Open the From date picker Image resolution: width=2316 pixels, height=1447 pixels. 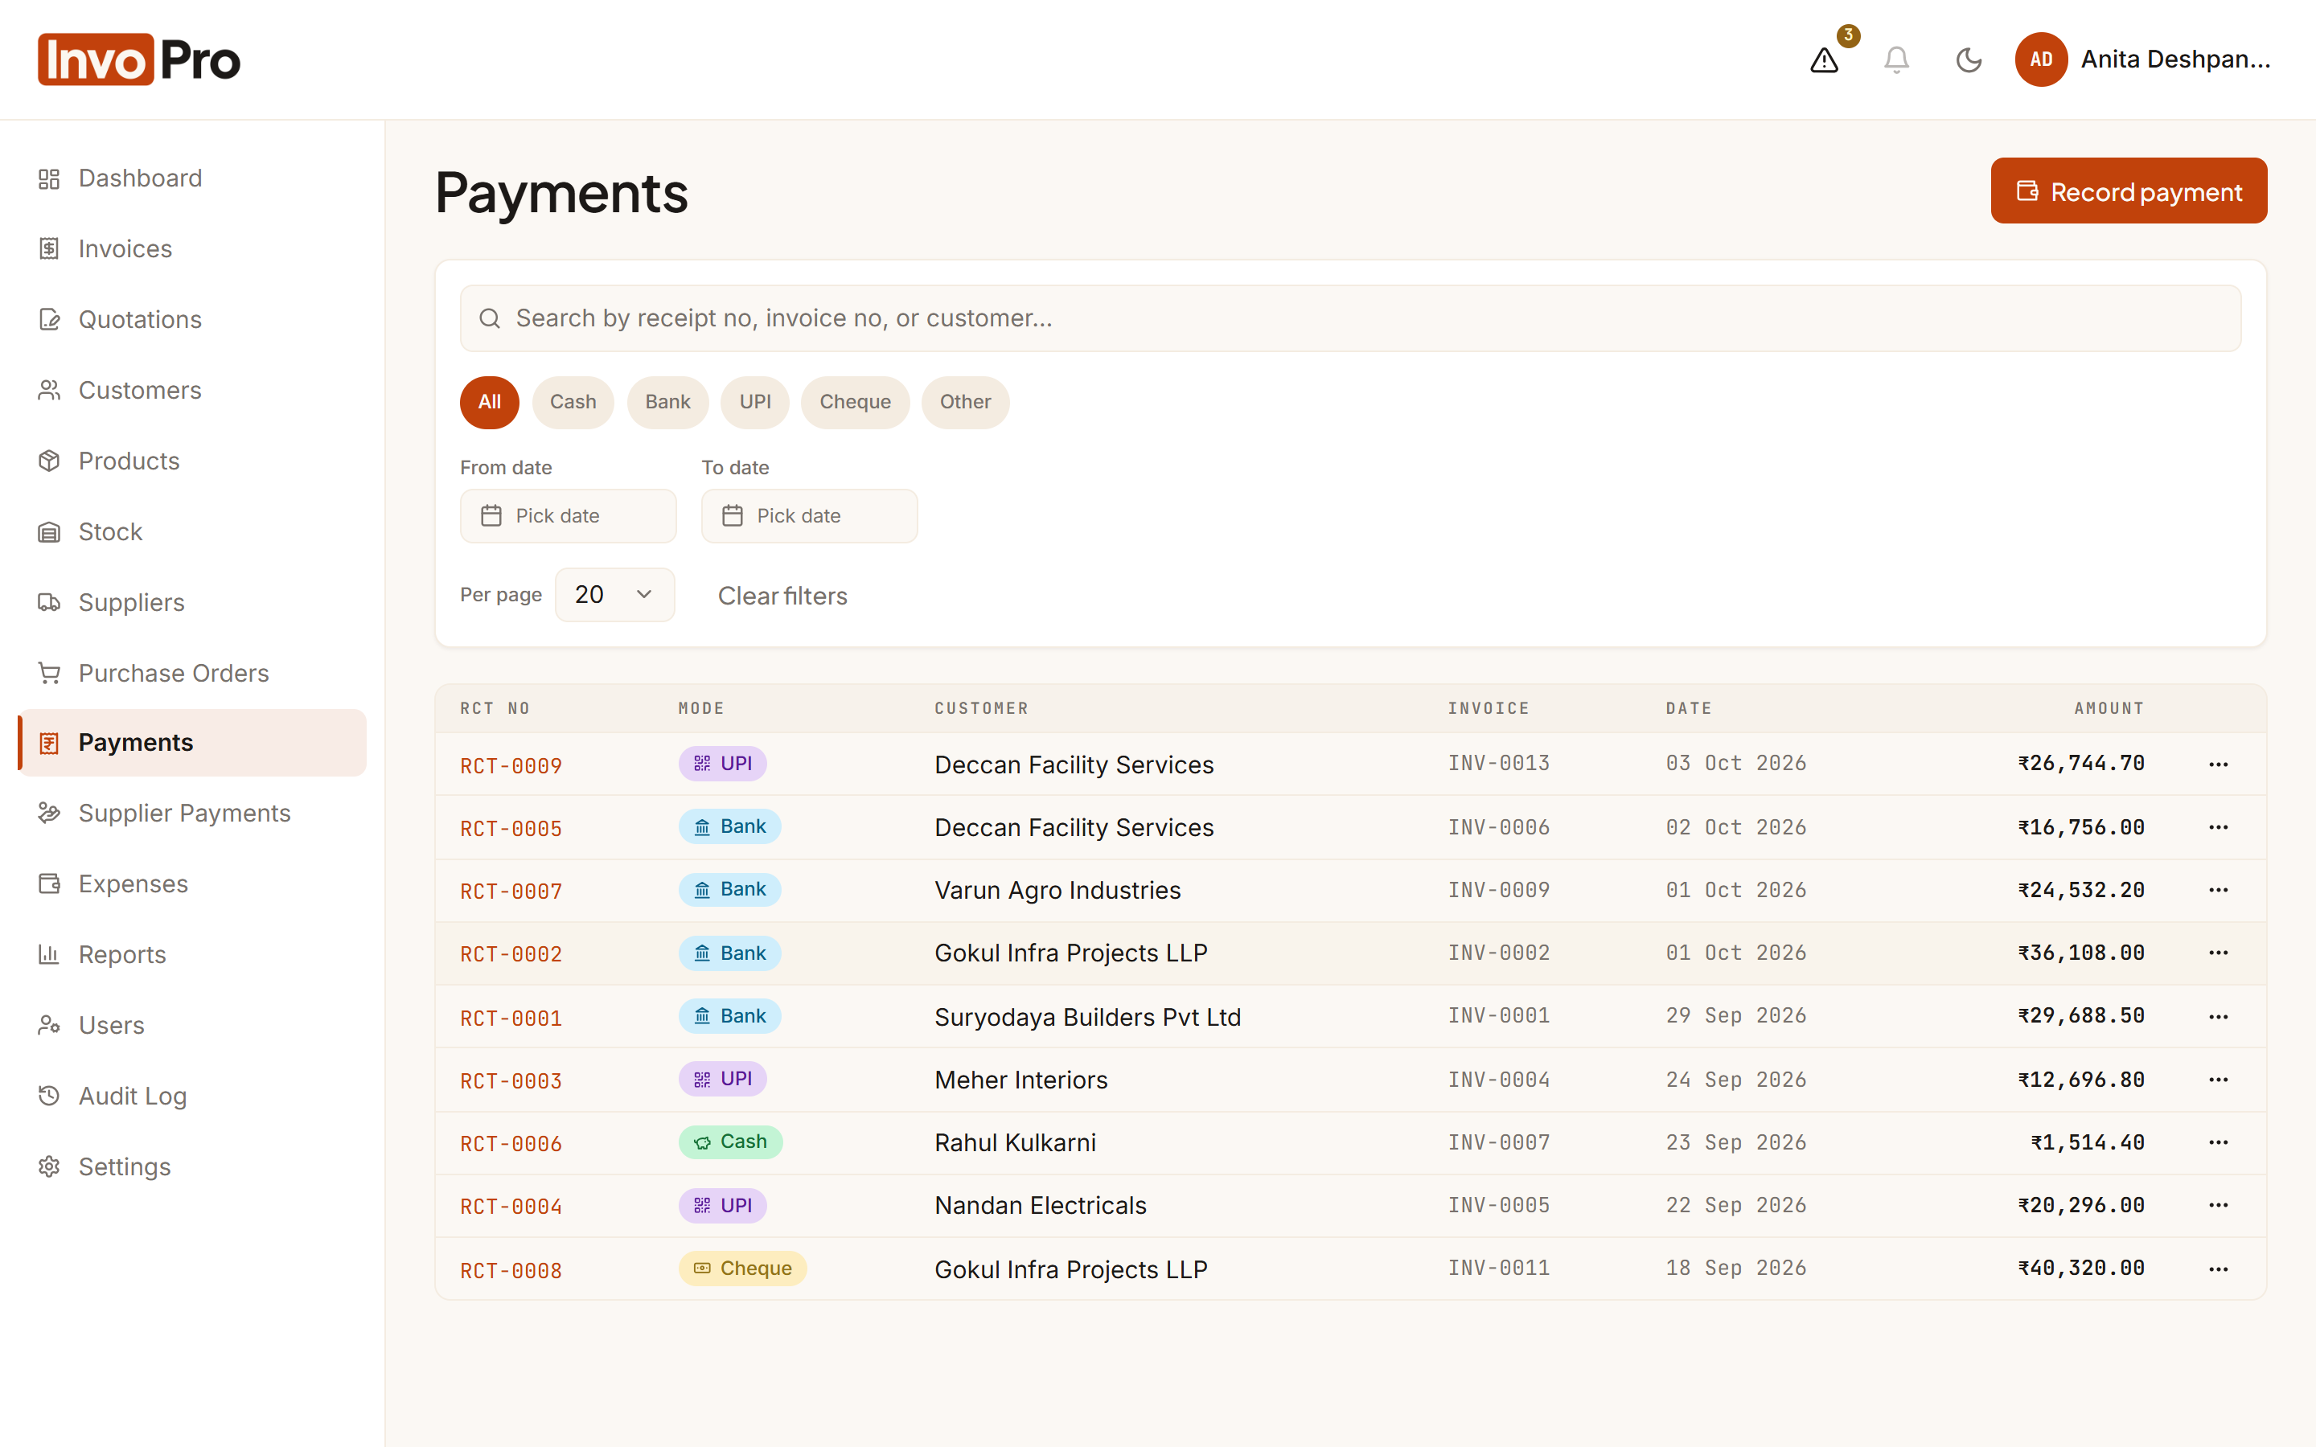click(568, 516)
